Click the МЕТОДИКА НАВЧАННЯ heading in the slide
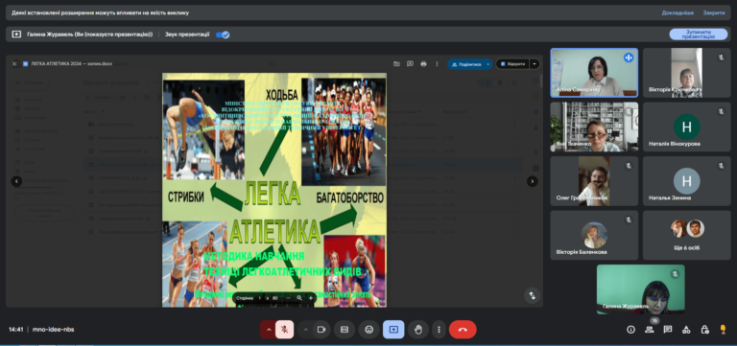The image size is (737, 346). (253, 257)
